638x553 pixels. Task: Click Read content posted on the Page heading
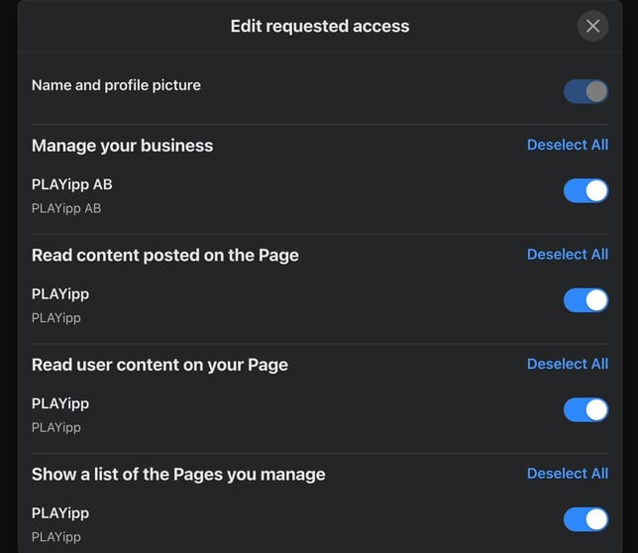164,256
